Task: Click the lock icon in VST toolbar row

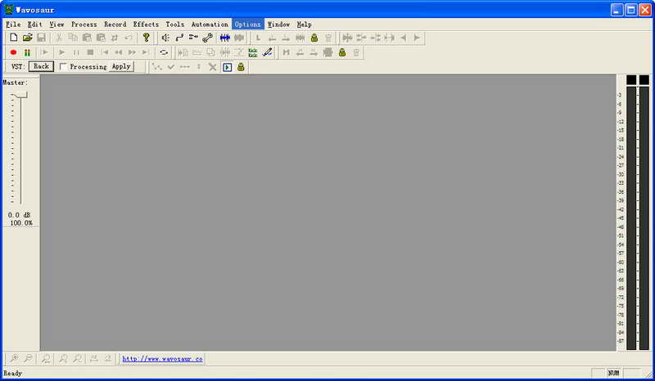Action: coord(241,67)
